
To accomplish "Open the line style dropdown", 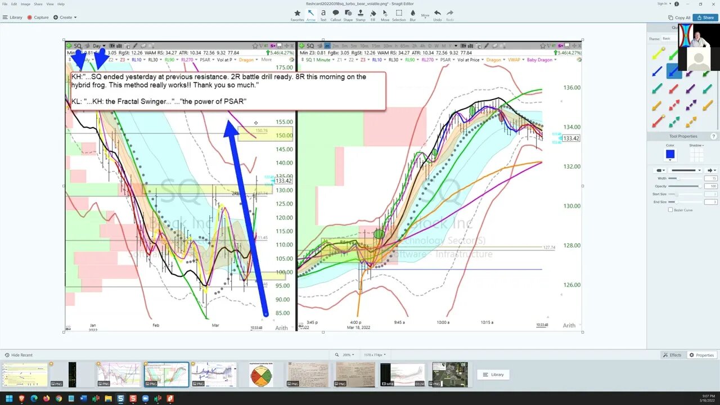I will tap(685, 170).
